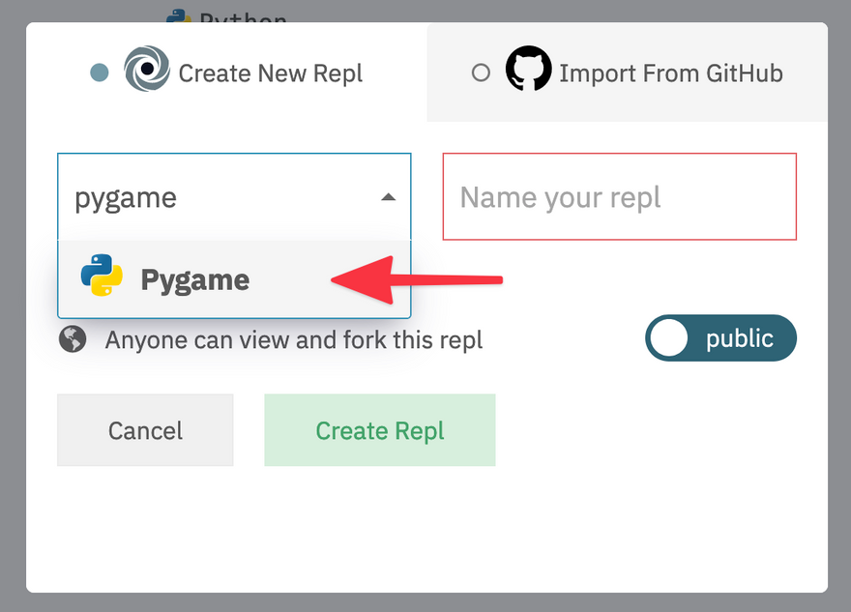851x612 pixels.
Task: Click the "Anyone can view and fork" text
Action: coord(294,340)
